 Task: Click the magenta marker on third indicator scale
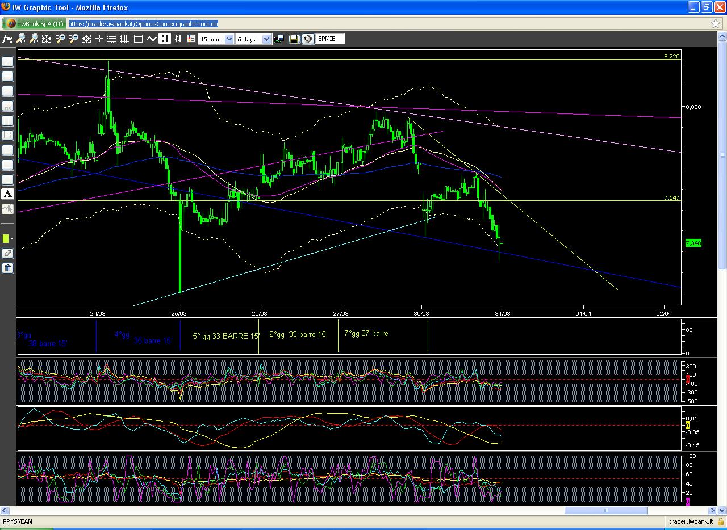[x=688, y=501]
